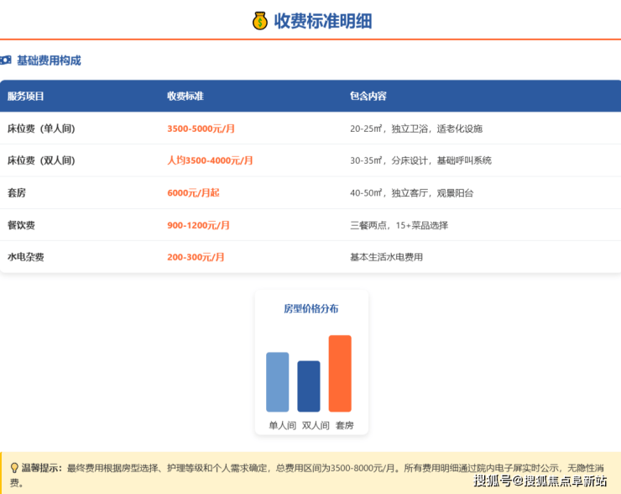621x494 pixels.
Task: Click the orange 套房 bar in chart
Action: coord(340,373)
